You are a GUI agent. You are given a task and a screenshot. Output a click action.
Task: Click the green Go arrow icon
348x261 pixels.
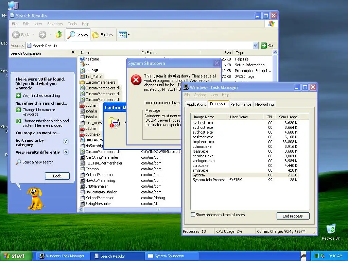coord(263,46)
